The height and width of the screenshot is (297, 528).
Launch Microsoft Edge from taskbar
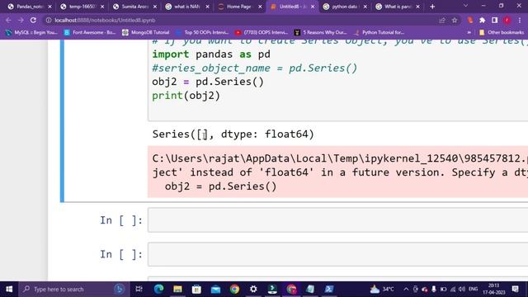(158, 289)
